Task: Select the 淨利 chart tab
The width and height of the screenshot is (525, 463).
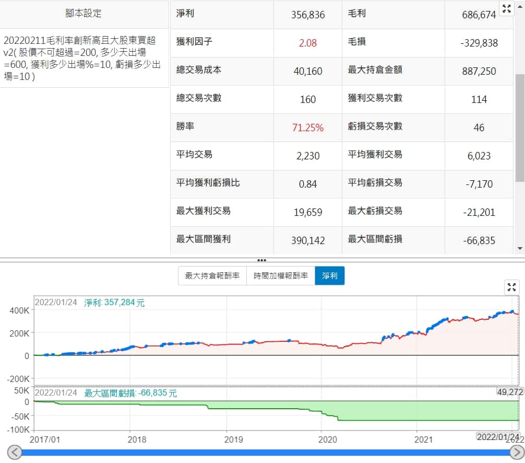Action: tap(329, 276)
